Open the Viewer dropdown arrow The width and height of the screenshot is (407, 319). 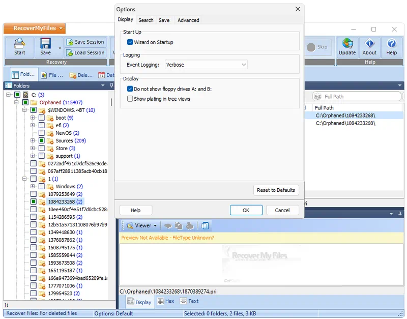[x=155, y=226]
